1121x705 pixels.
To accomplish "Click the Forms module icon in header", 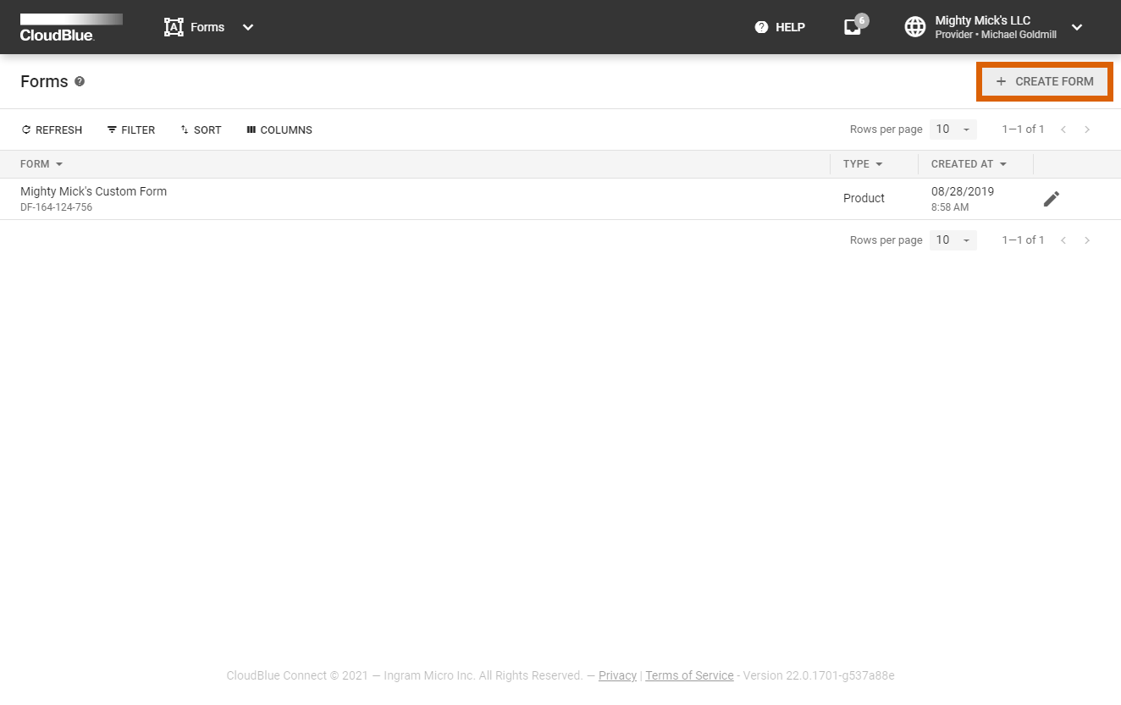I will click(174, 27).
